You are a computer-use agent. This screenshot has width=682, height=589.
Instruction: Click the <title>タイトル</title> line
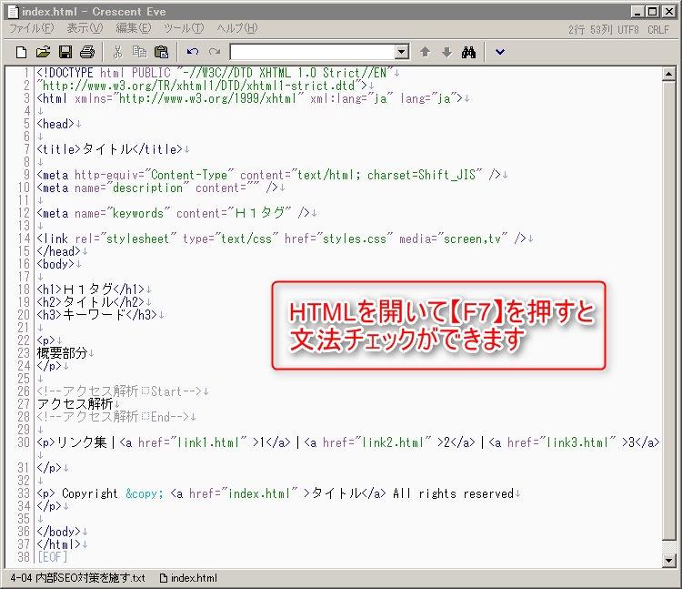tap(110, 149)
